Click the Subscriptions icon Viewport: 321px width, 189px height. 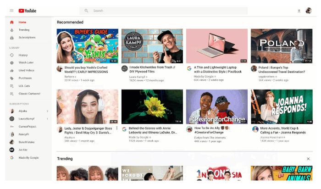pyautogui.click(x=12, y=38)
